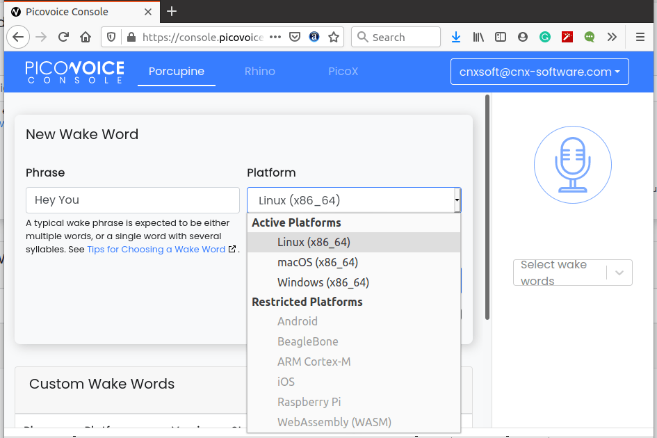Select the Raspberry Pi restricted platform

pyautogui.click(x=354, y=402)
